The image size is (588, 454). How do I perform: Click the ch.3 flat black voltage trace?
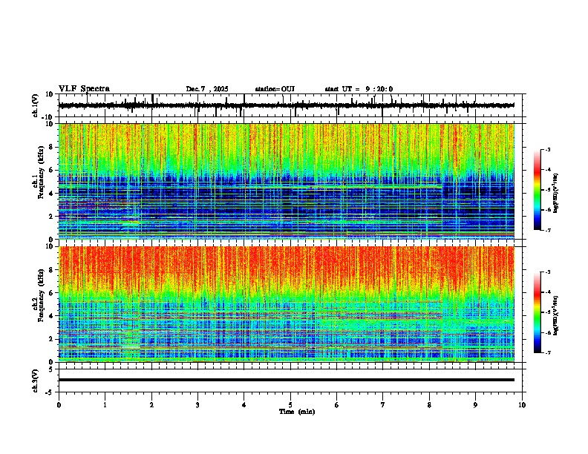click(287, 380)
